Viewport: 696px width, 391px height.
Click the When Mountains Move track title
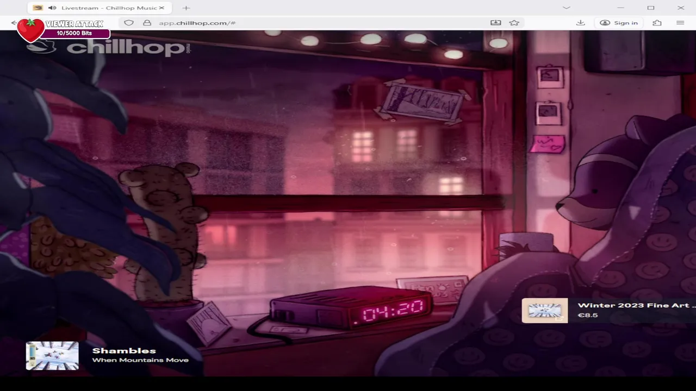tap(140, 360)
